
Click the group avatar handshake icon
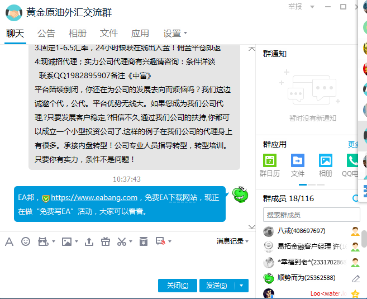[14, 13]
